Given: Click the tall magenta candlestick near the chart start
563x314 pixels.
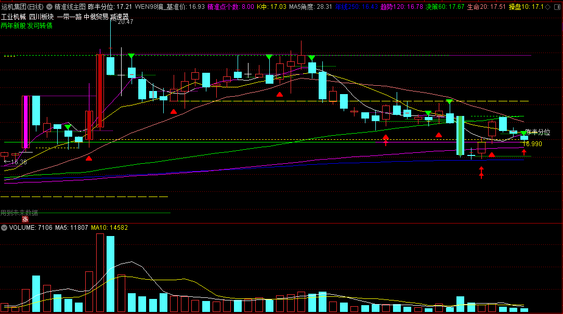Looking at the screenshot, I should tap(25, 122).
